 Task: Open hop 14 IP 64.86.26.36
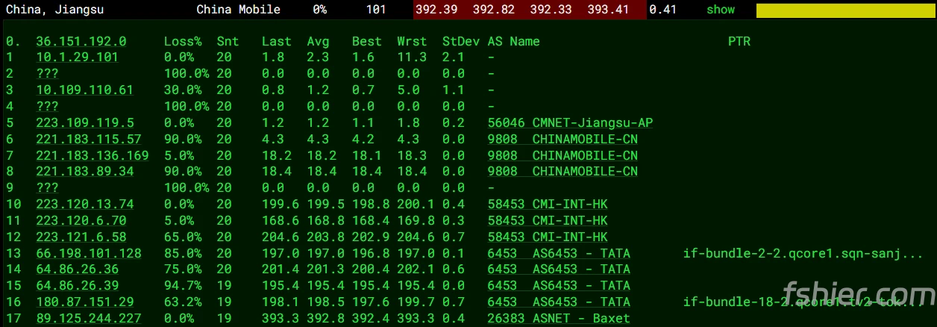point(78,270)
